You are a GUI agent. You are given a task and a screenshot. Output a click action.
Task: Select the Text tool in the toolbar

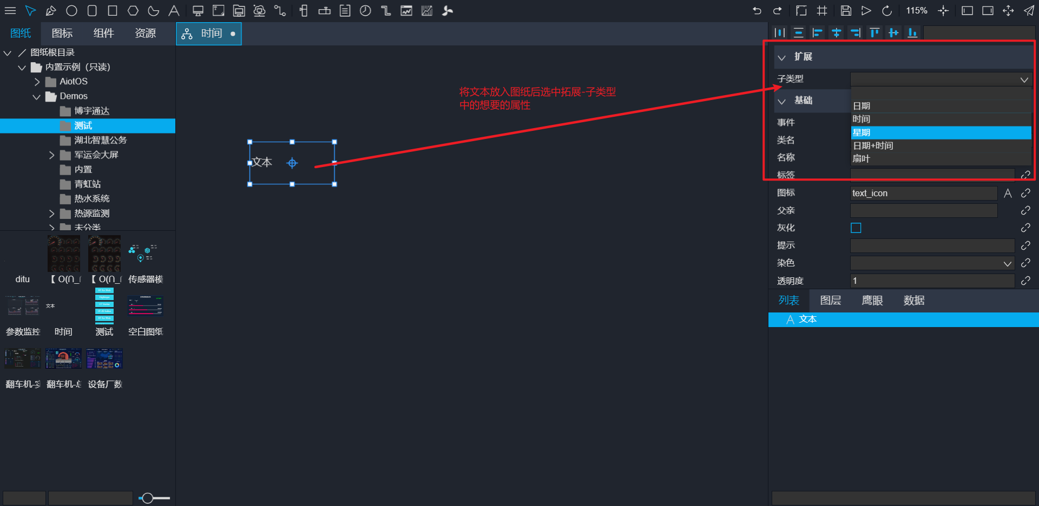pyautogui.click(x=174, y=11)
